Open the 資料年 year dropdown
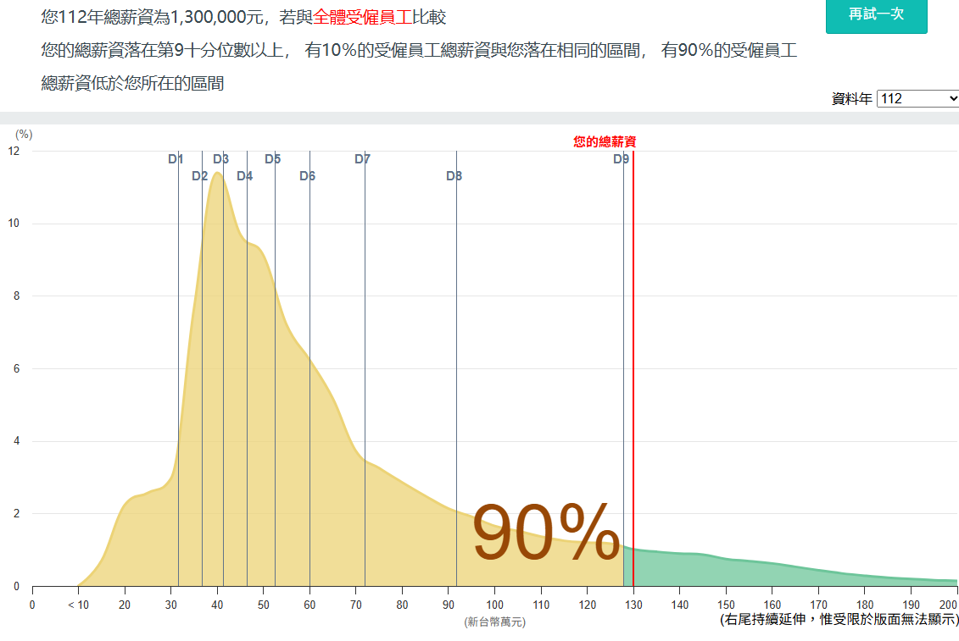Image resolution: width=959 pixels, height=641 pixels. click(917, 98)
